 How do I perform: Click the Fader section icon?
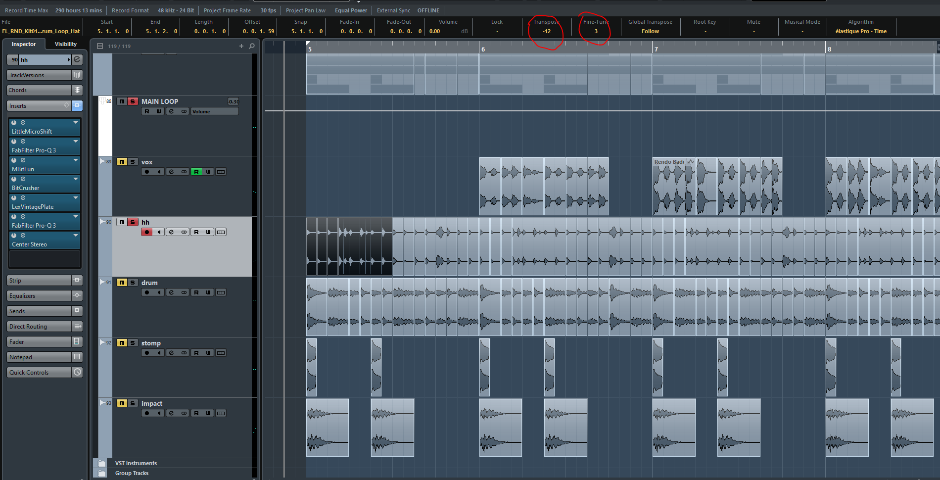[77, 341]
